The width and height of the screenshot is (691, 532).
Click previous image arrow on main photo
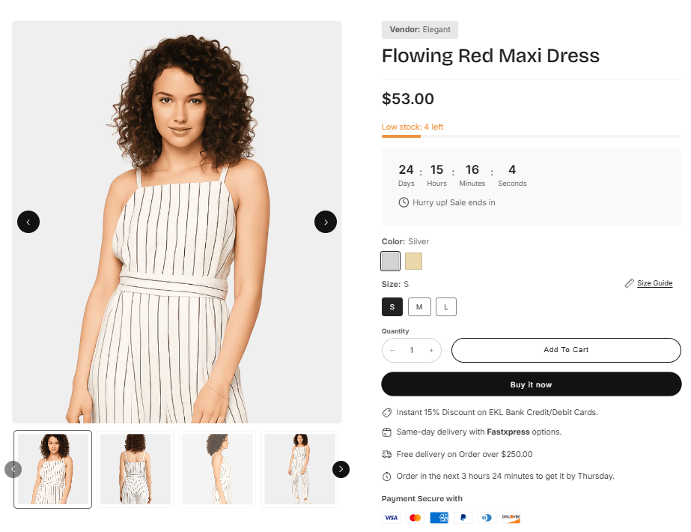[28, 222]
